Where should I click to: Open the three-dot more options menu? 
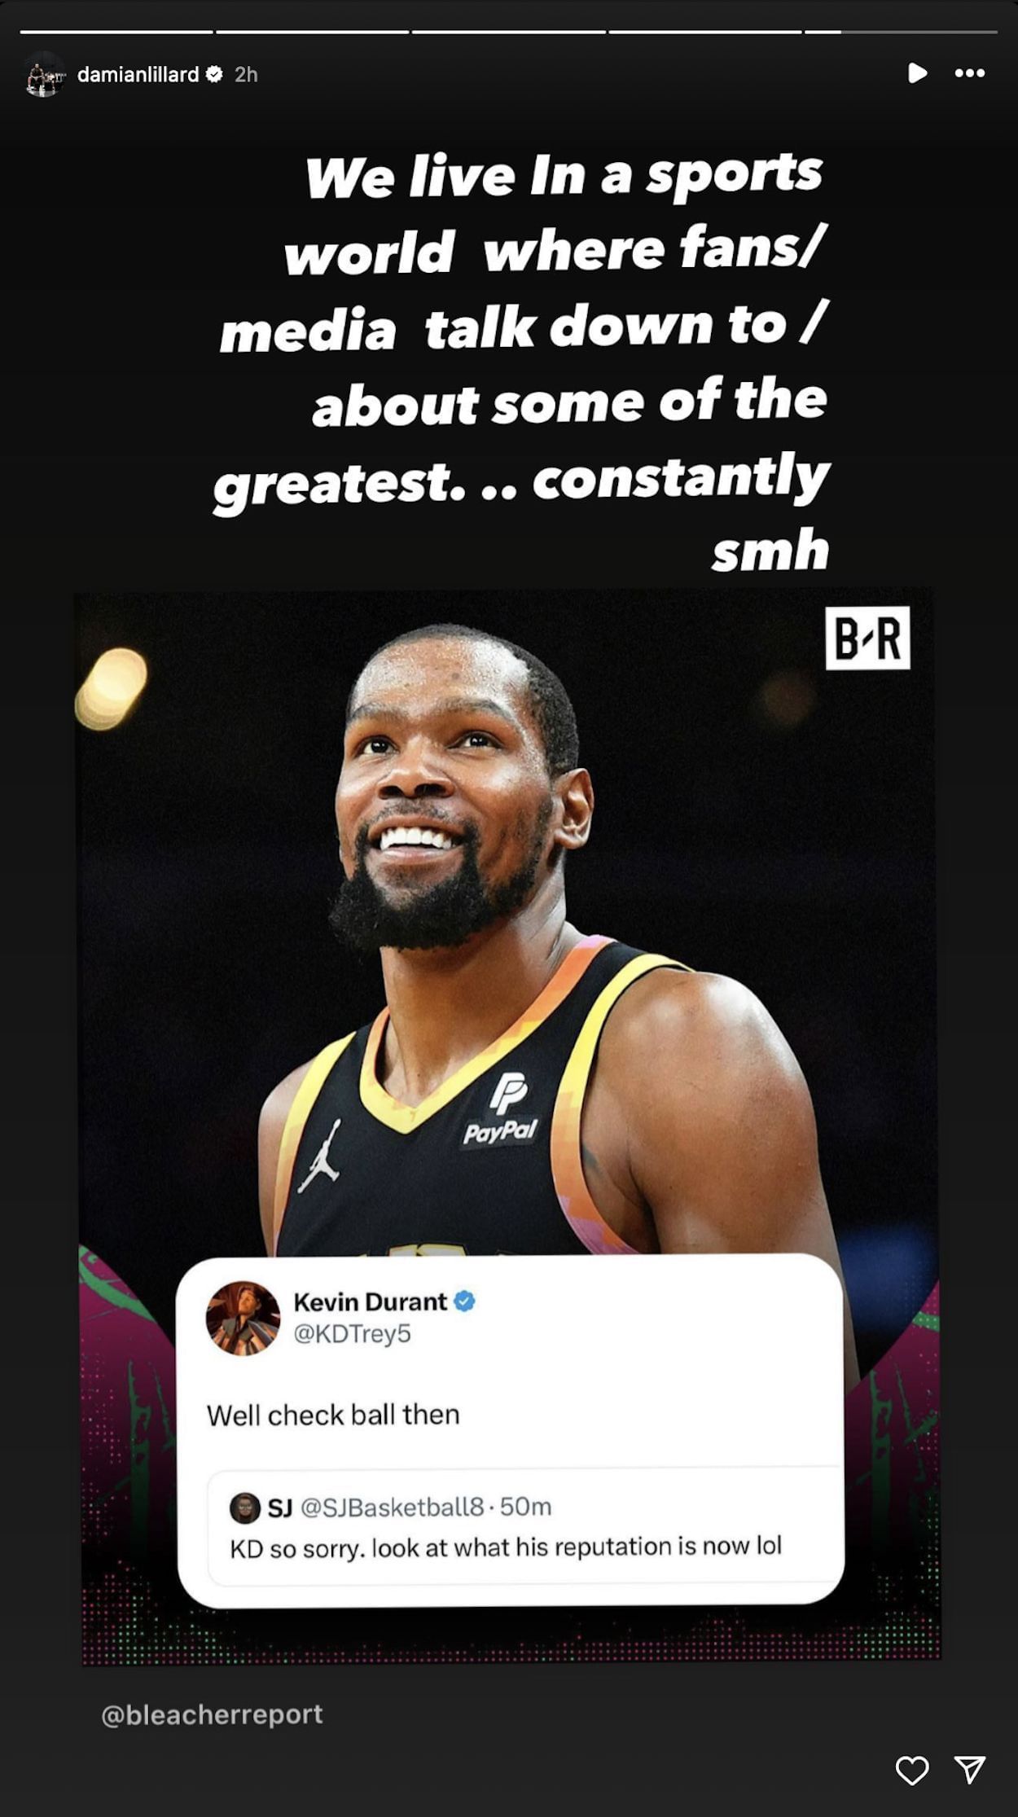pos(969,73)
